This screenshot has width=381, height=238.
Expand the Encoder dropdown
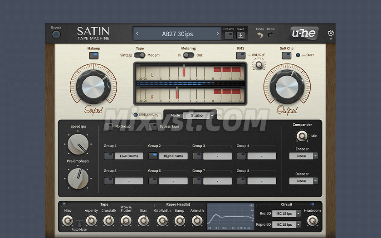click(x=303, y=156)
